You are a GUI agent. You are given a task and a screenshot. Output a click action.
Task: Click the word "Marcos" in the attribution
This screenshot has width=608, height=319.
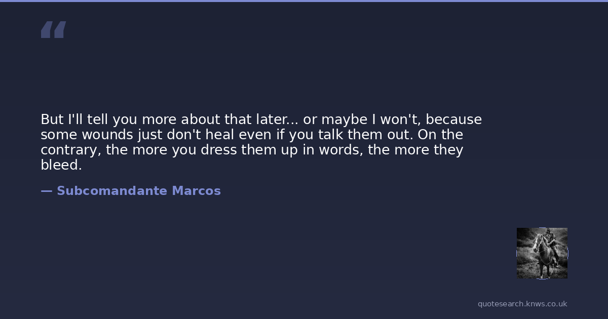[x=196, y=191]
